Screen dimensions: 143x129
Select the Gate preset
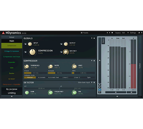click(12, 68)
